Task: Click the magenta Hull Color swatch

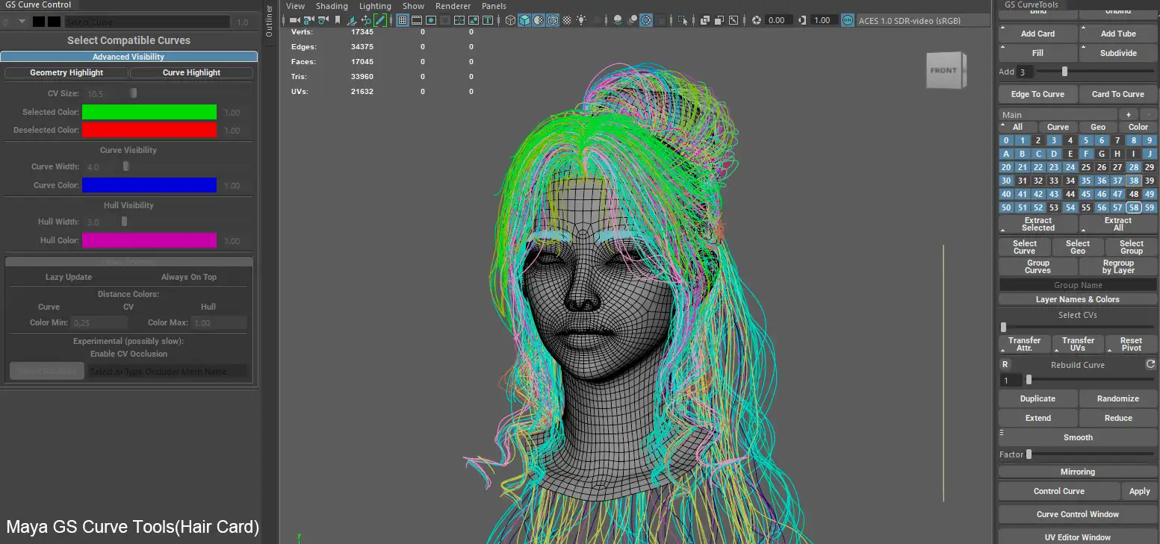Action: (149, 240)
